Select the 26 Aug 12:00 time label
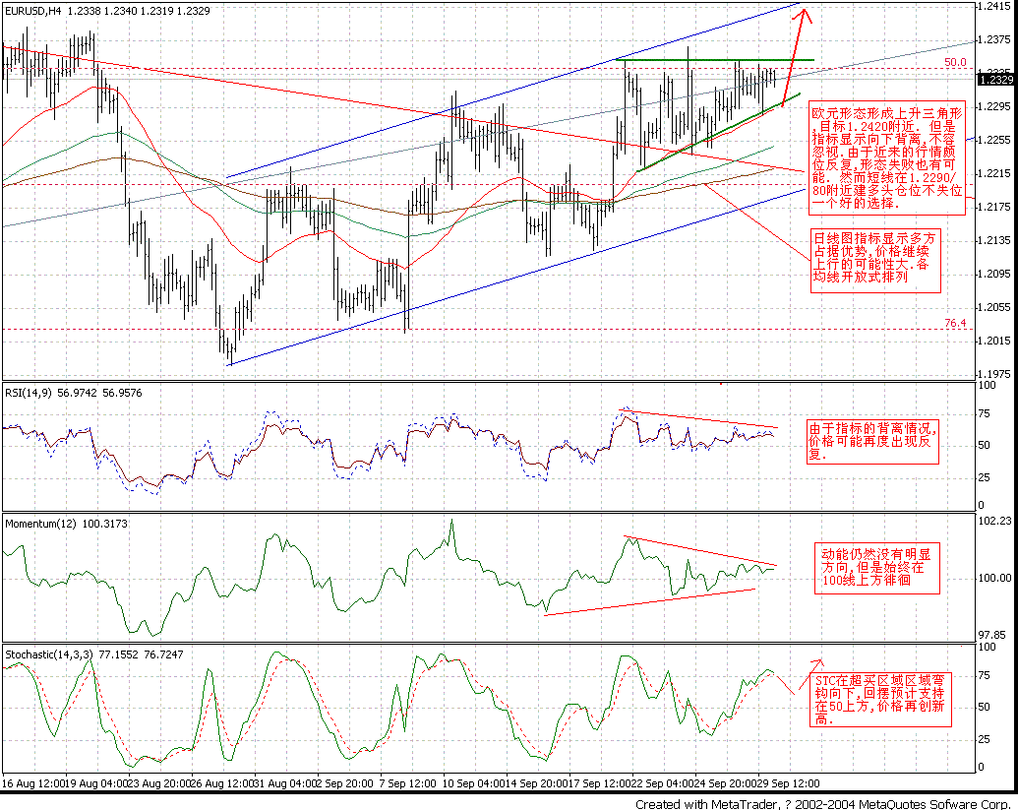The image size is (1018, 810). coord(222,783)
